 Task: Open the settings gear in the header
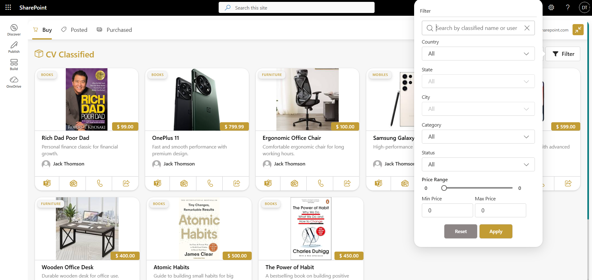[551, 7]
